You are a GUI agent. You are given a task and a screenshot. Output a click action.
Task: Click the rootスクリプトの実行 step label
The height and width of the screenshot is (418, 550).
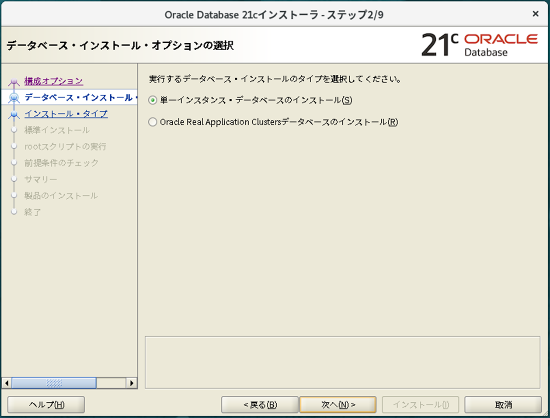coord(65,147)
